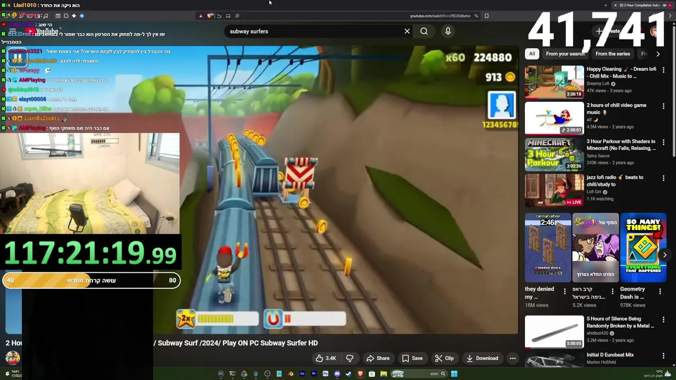Open a new browser tab

point(605,5)
